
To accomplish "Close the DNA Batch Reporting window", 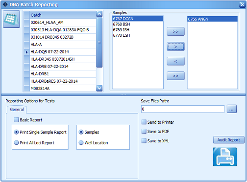I will click(242, 4).
